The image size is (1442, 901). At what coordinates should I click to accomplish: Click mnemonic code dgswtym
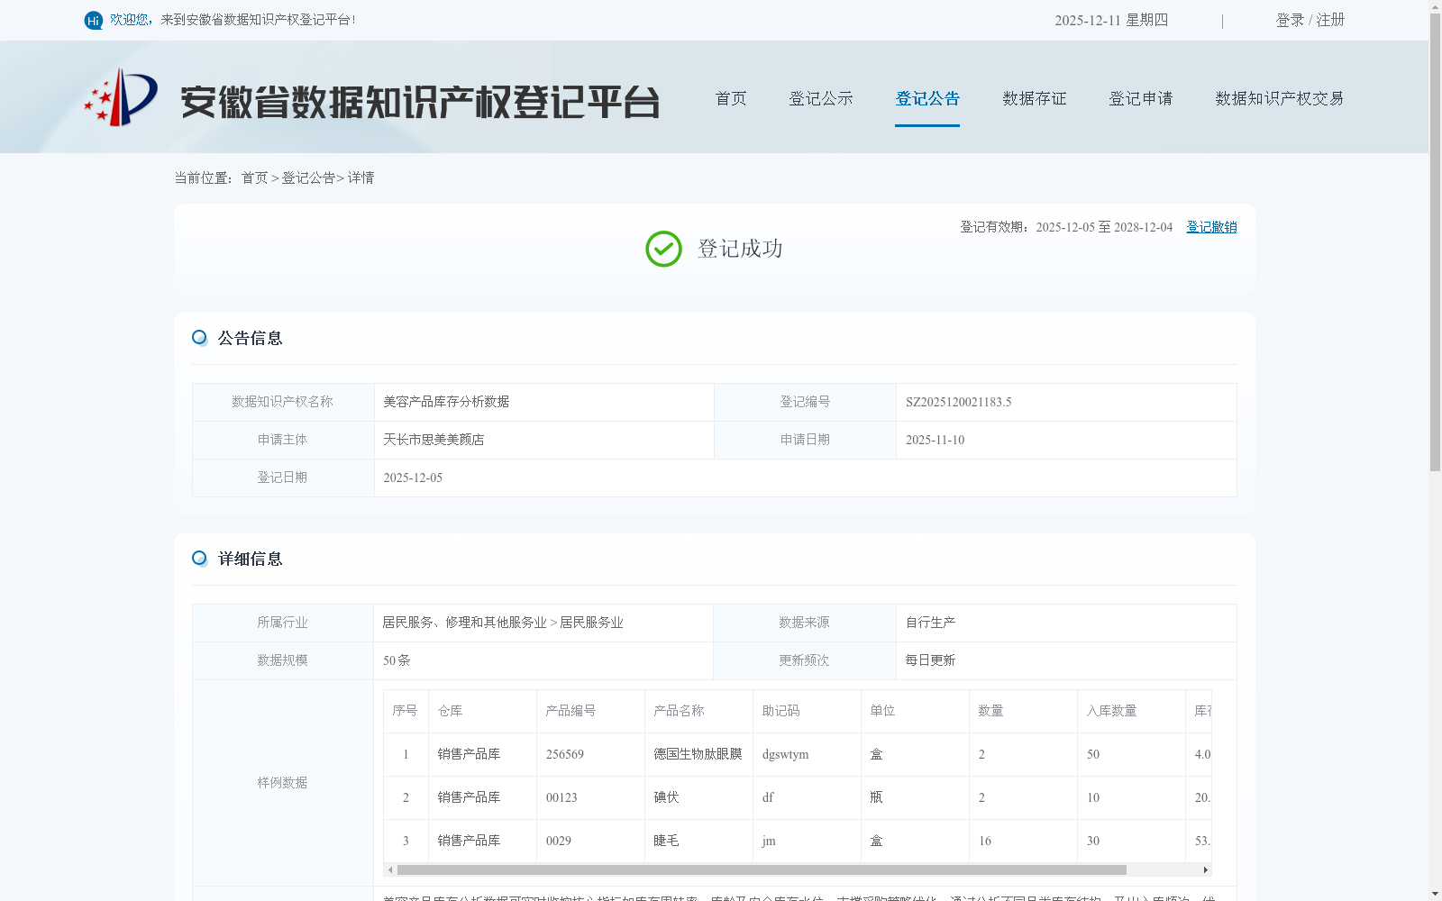click(785, 754)
